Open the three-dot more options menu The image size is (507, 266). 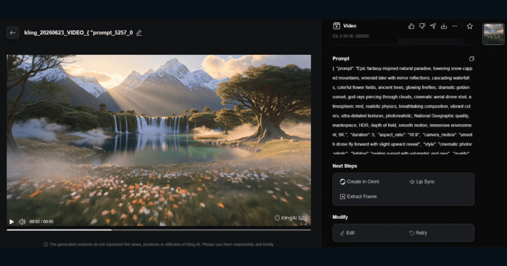(455, 26)
